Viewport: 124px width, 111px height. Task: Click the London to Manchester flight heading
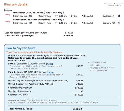(39, 20)
